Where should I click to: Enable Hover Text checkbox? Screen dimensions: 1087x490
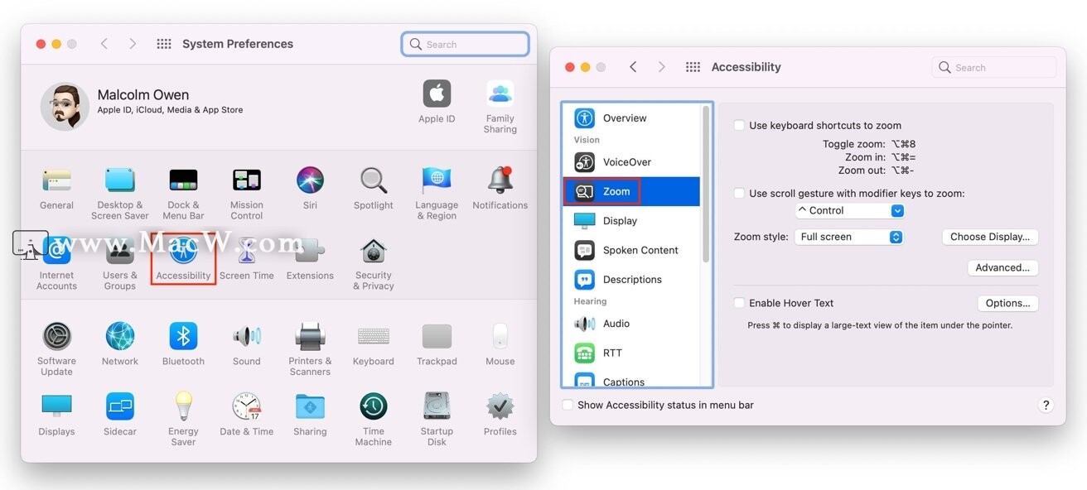739,303
